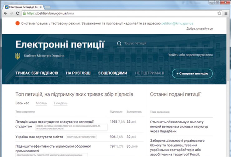Click Увійти або зареєструватися link
The width and height of the screenshot is (231, 157).
(x=190, y=55)
